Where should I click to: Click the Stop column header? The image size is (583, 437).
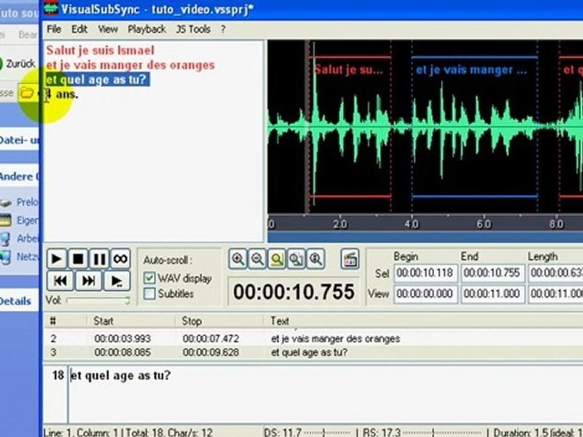[x=219, y=320]
